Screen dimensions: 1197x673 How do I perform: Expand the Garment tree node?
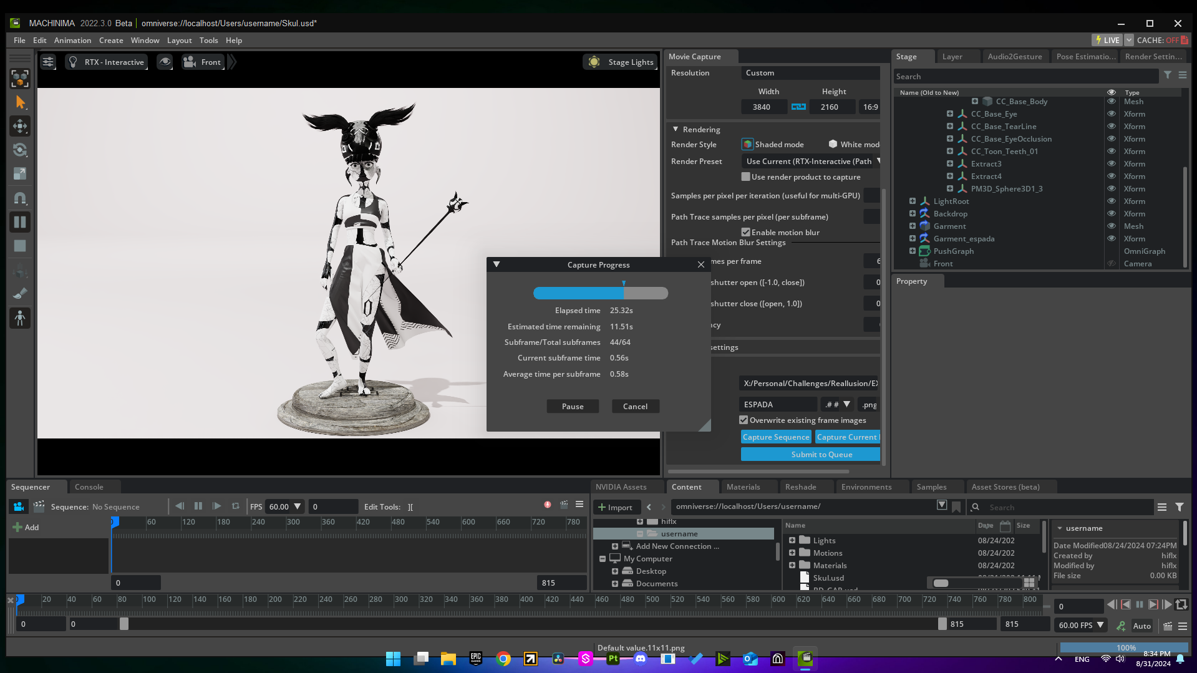pyautogui.click(x=912, y=226)
